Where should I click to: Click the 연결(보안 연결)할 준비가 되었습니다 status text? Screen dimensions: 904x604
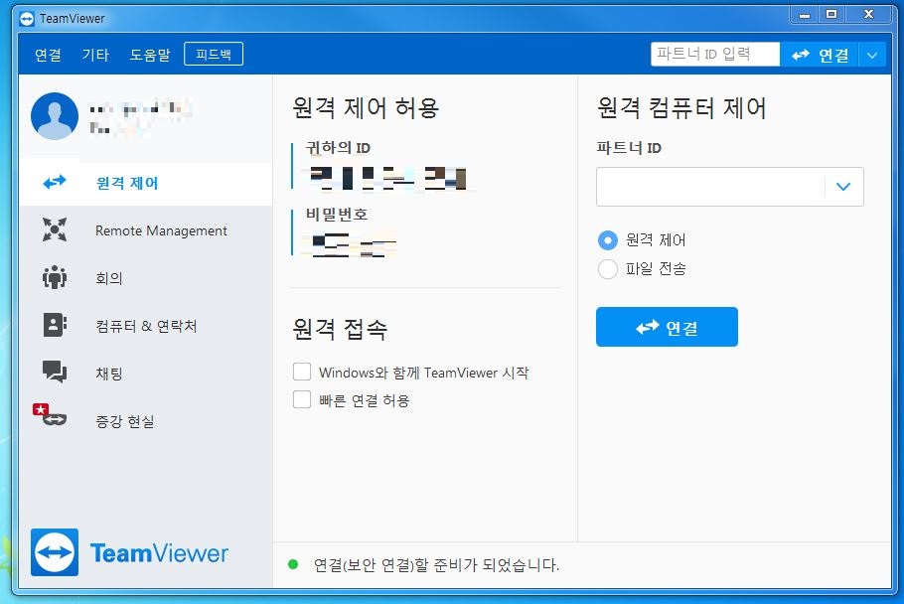point(436,565)
